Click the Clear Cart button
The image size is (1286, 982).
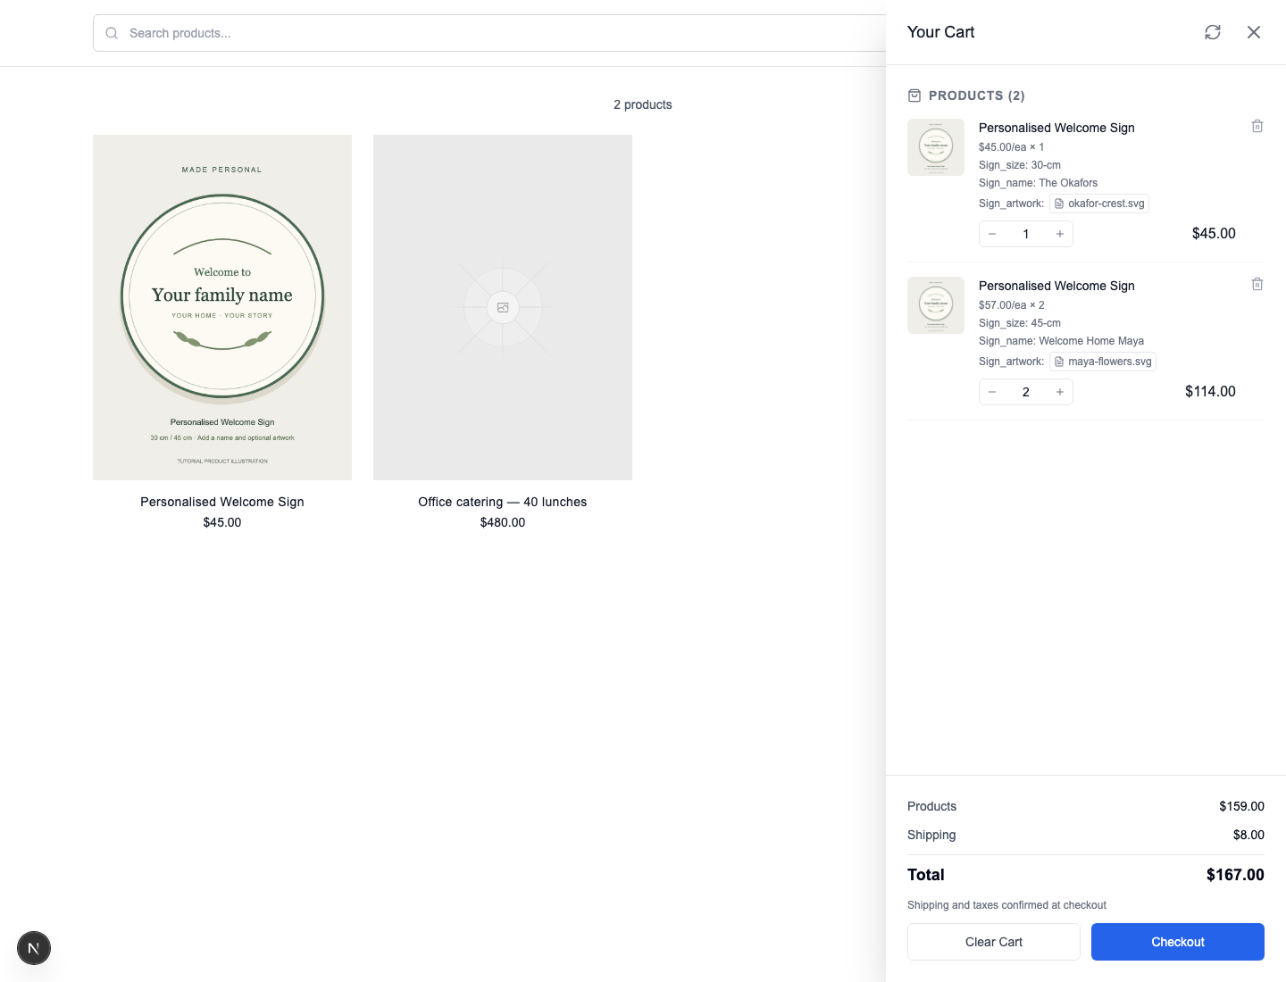pos(994,942)
